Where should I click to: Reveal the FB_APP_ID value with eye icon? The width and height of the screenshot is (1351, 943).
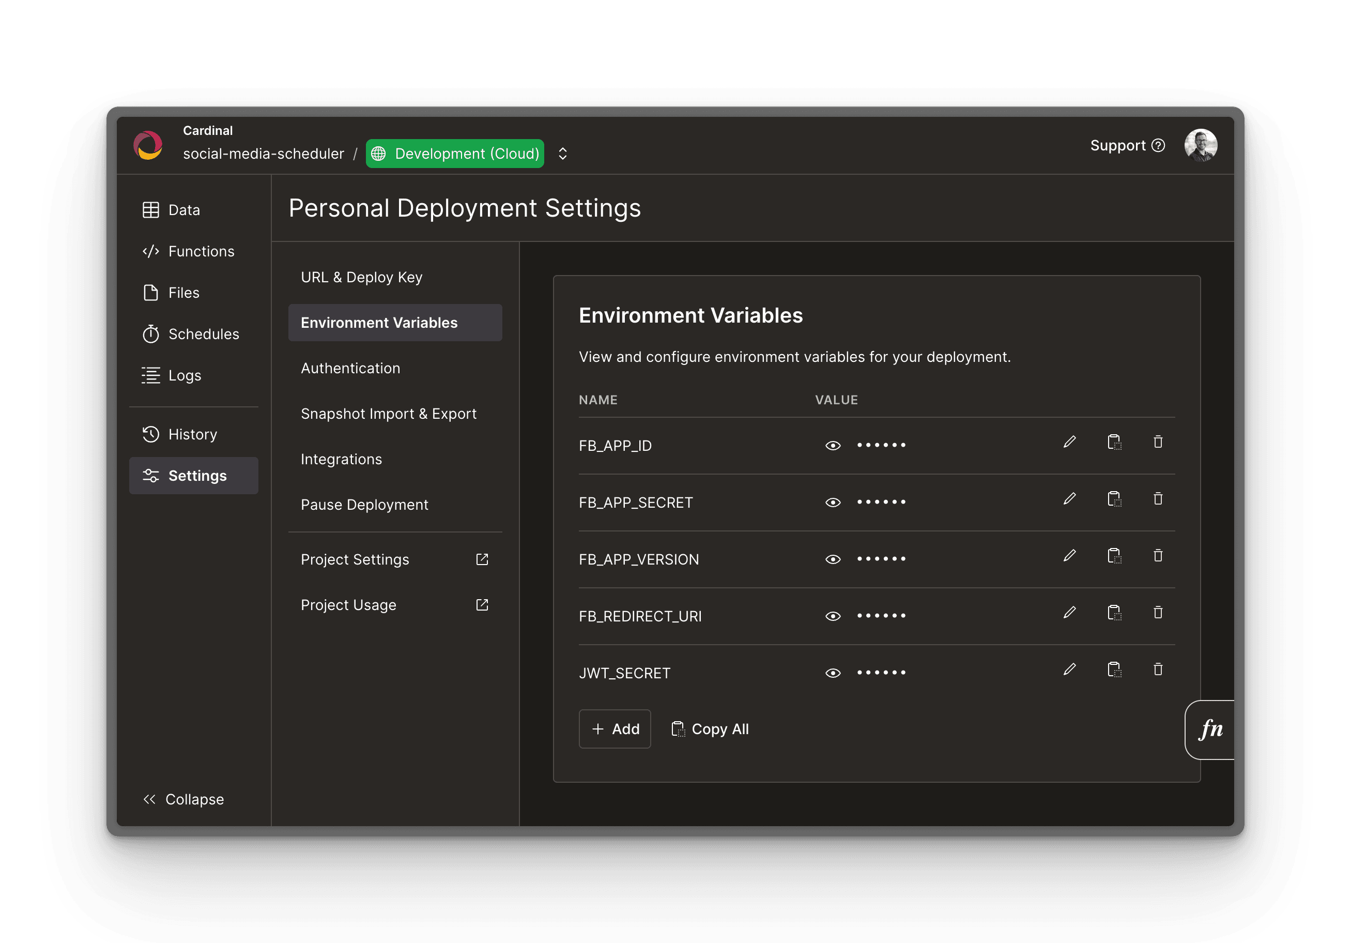pyautogui.click(x=832, y=446)
